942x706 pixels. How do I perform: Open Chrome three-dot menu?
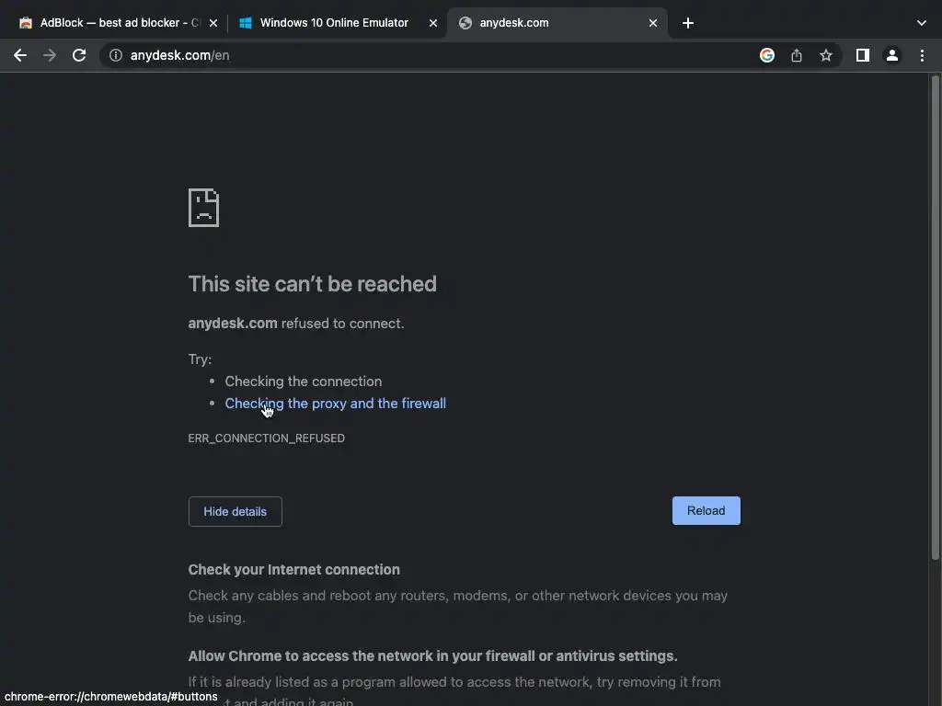922,55
